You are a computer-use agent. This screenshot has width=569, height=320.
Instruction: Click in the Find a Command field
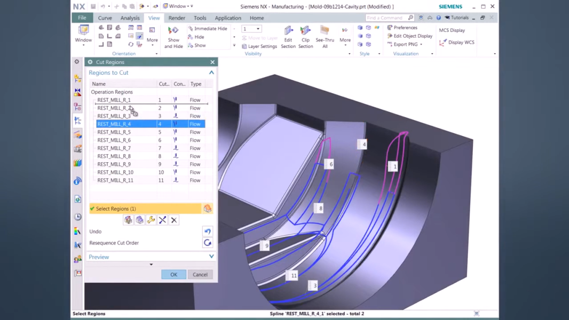tap(386, 18)
